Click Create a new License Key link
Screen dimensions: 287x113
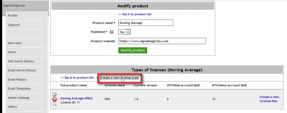coord(269,99)
